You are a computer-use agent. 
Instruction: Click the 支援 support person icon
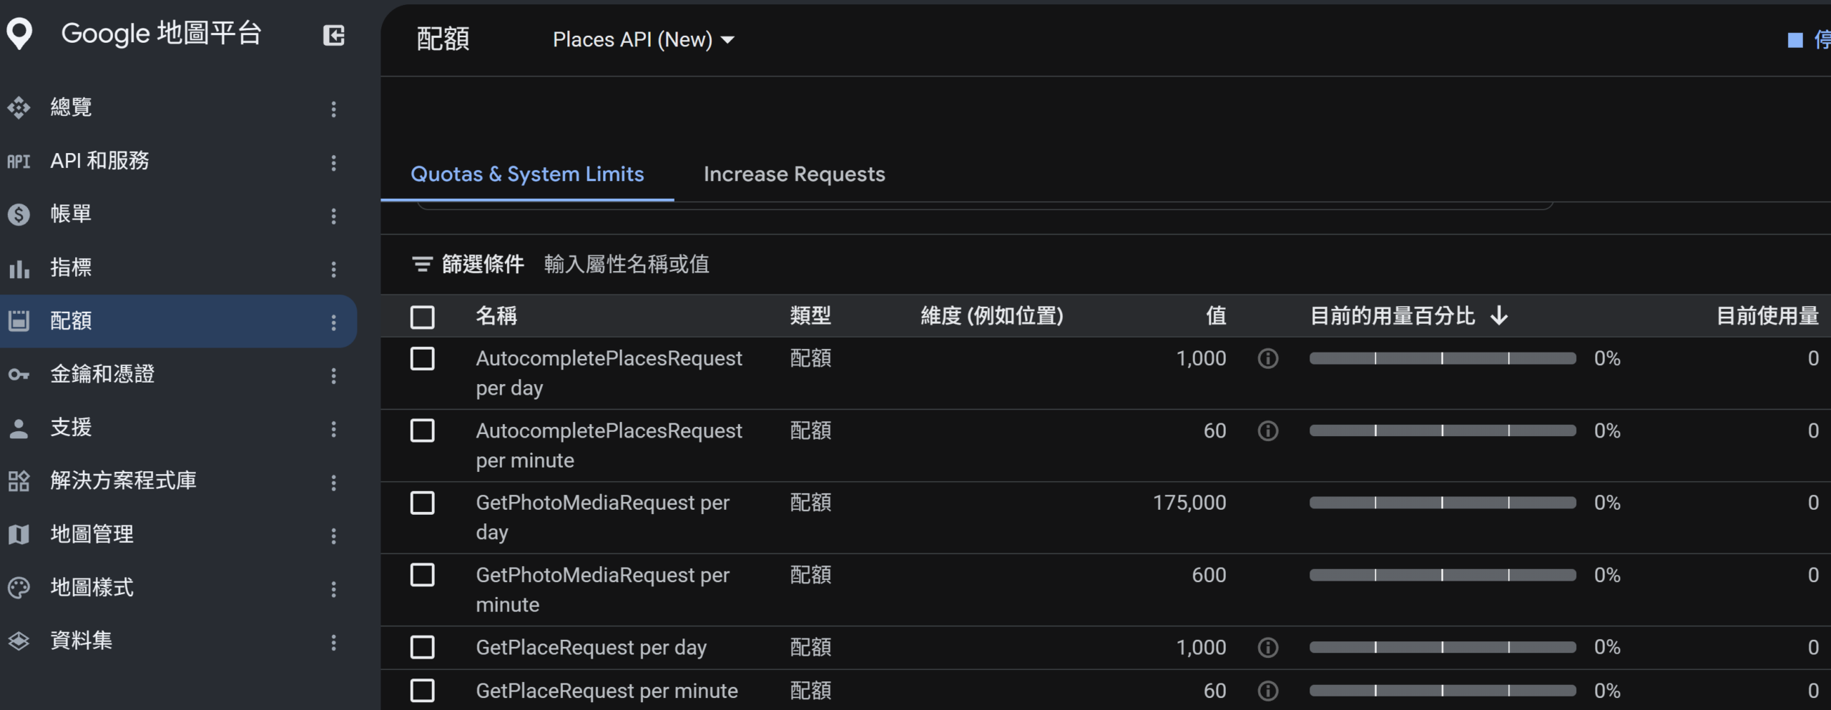(19, 428)
